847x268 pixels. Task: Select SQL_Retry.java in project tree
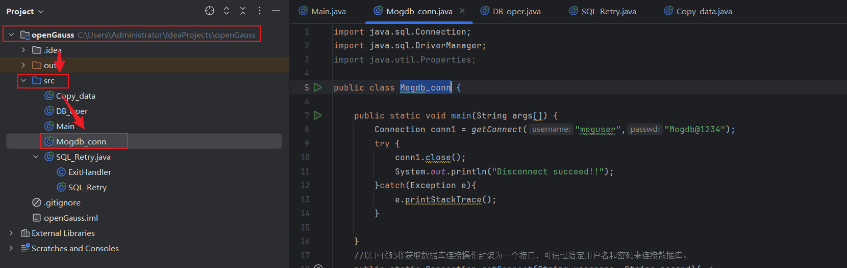pyautogui.click(x=83, y=157)
